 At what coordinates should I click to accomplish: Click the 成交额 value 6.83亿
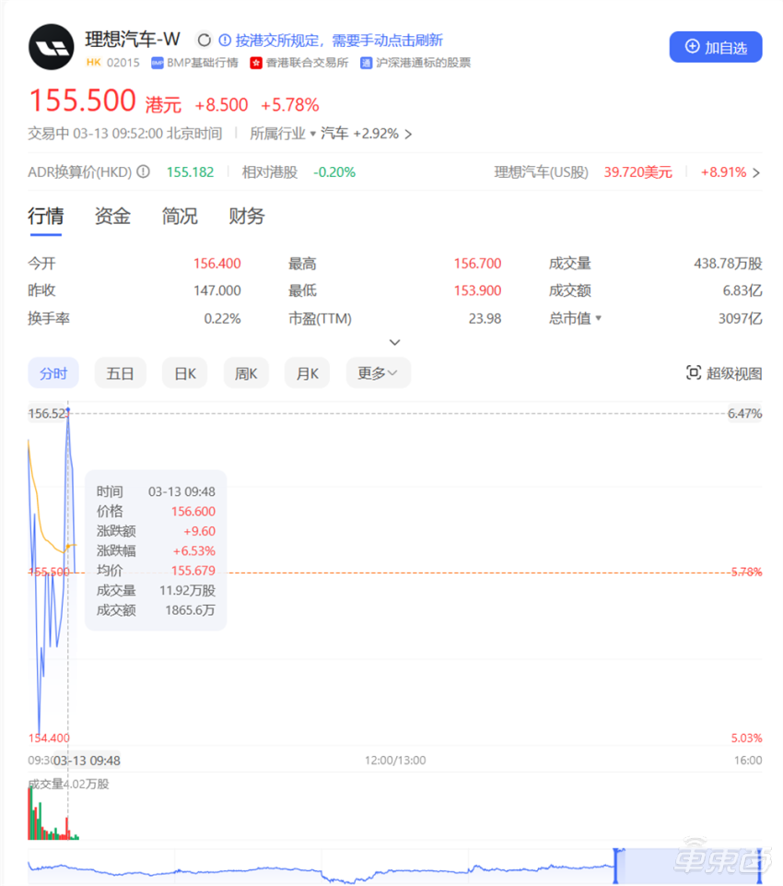click(742, 290)
